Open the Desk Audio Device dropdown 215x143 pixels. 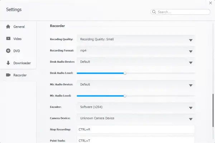coord(136,62)
